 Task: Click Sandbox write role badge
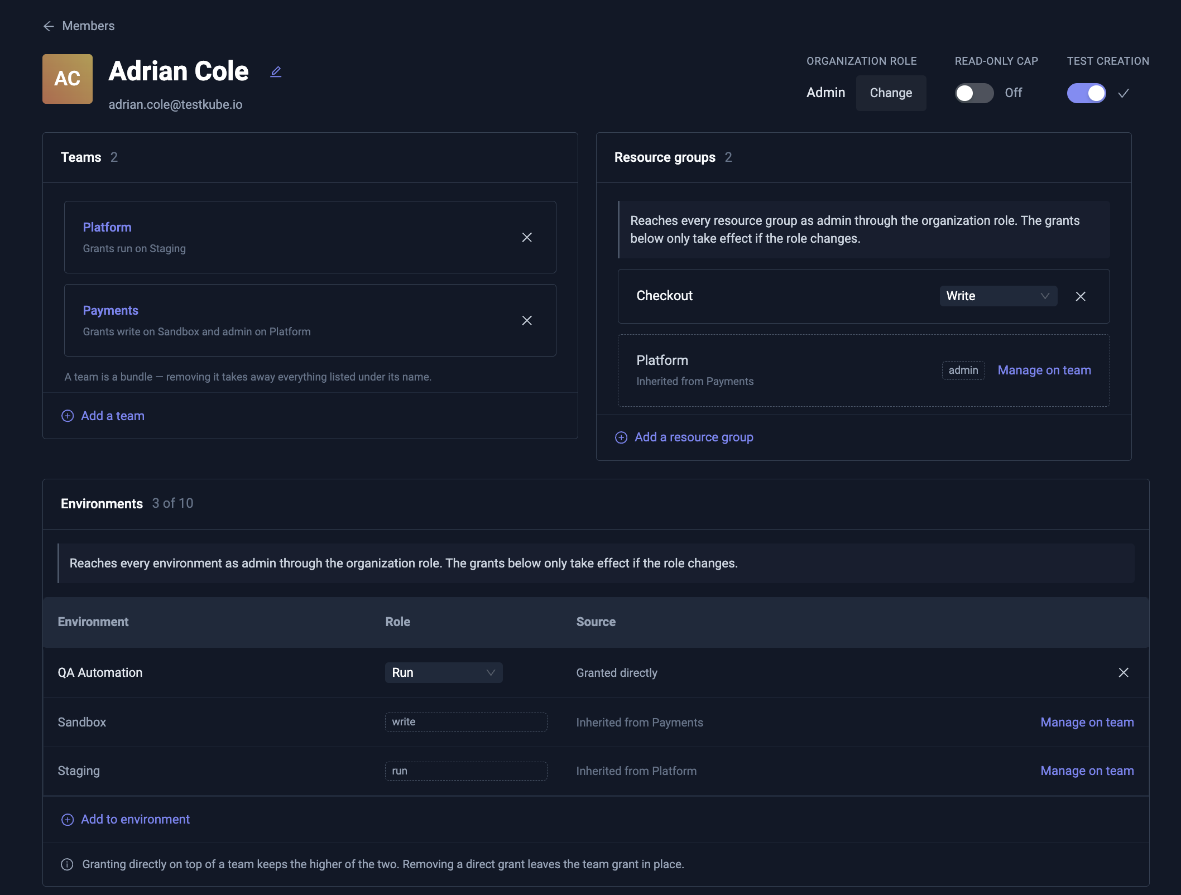[x=466, y=722]
